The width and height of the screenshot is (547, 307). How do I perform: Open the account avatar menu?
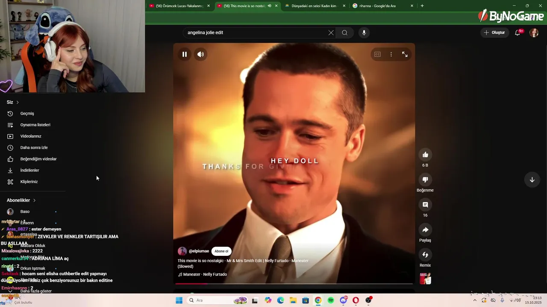tap(534, 32)
